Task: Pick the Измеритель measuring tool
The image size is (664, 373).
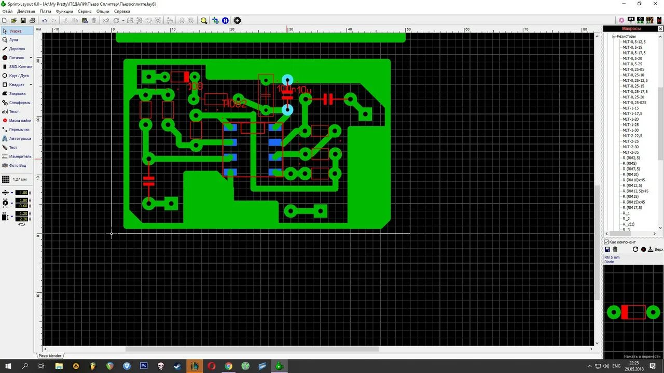Action: click(x=18, y=156)
